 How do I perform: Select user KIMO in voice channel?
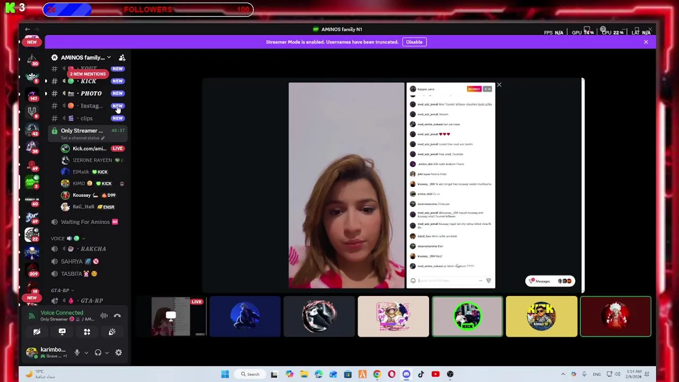point(92,184)
